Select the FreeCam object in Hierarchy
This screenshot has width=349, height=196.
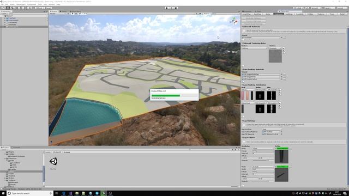pyautogui.click(x=12, y=18)
